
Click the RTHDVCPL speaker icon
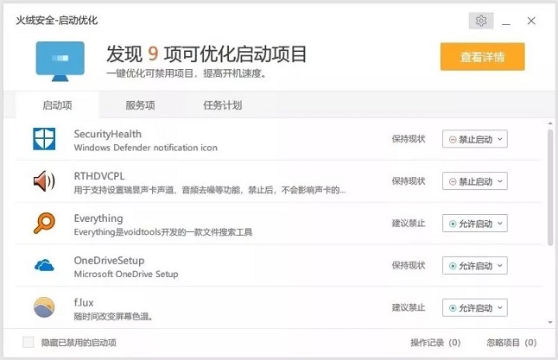(x=44, y=181)
